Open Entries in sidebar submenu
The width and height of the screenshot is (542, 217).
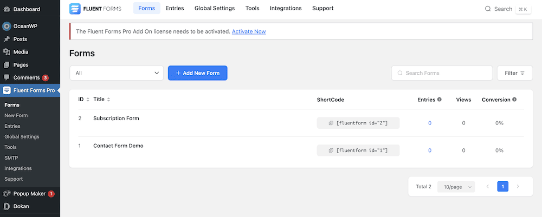point(12,126)
